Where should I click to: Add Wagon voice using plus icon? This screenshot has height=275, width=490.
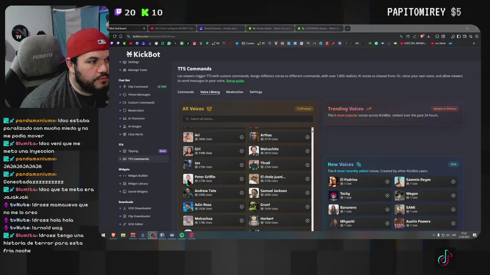453,196
